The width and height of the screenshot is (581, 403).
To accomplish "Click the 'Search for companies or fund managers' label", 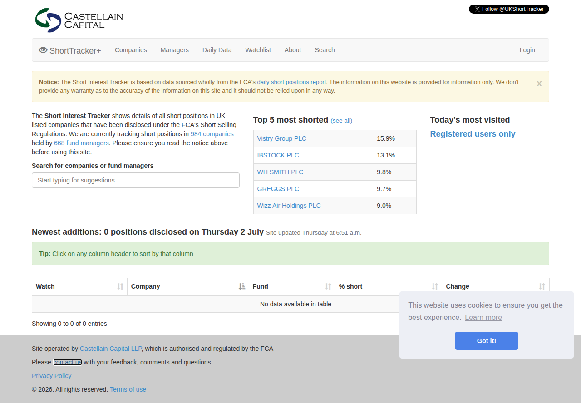I will point(93,166).
